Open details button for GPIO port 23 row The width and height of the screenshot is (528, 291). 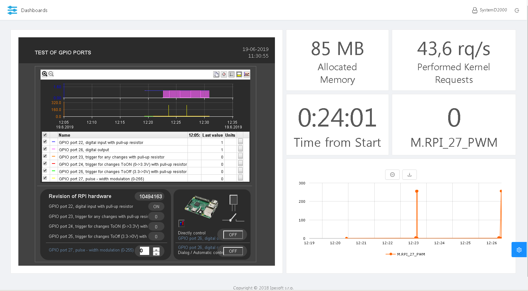coord(240,156)
